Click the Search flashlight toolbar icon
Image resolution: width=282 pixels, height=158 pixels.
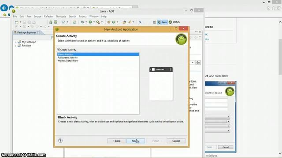coord(130,22)
